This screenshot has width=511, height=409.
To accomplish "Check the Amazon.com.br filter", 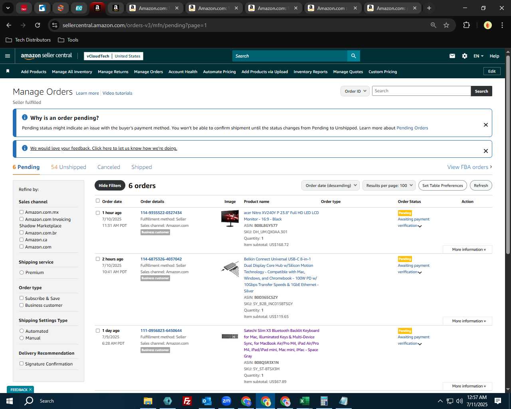I will click(22, 232).
